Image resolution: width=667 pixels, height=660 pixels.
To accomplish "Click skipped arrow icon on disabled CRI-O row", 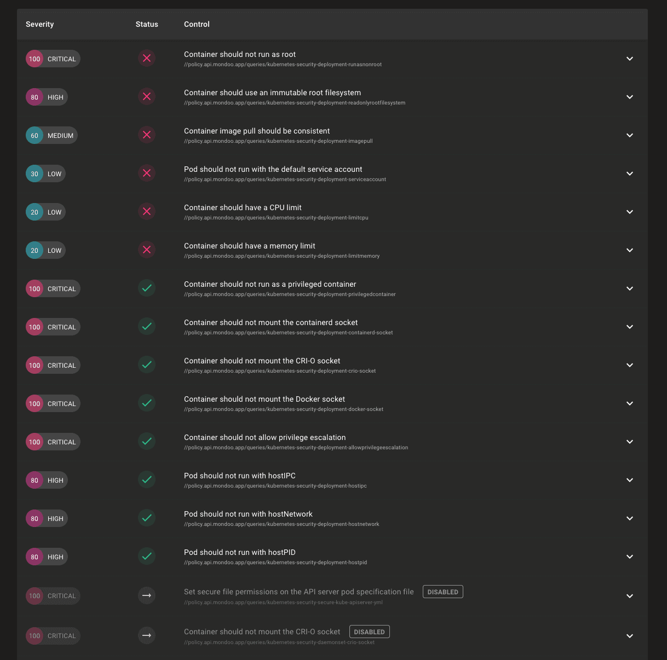I will (x=147, y=635).
